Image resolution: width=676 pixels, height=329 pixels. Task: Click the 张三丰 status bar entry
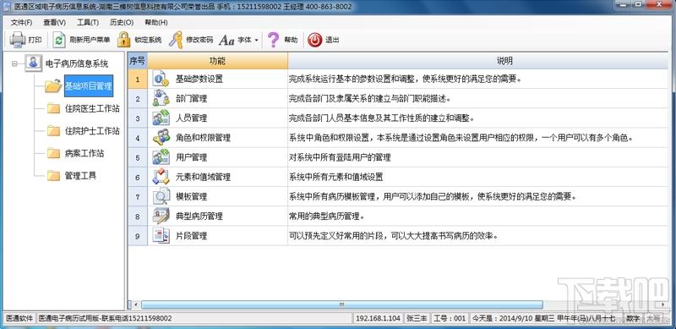tap(417, 318)
